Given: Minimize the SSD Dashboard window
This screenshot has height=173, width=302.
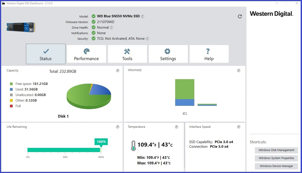Looking at the screenshot, I should pos(277,3).
